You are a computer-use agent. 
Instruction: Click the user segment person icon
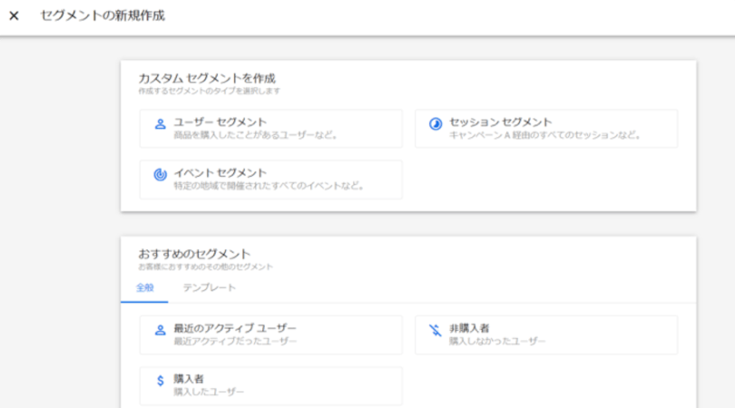pos(160,123)
